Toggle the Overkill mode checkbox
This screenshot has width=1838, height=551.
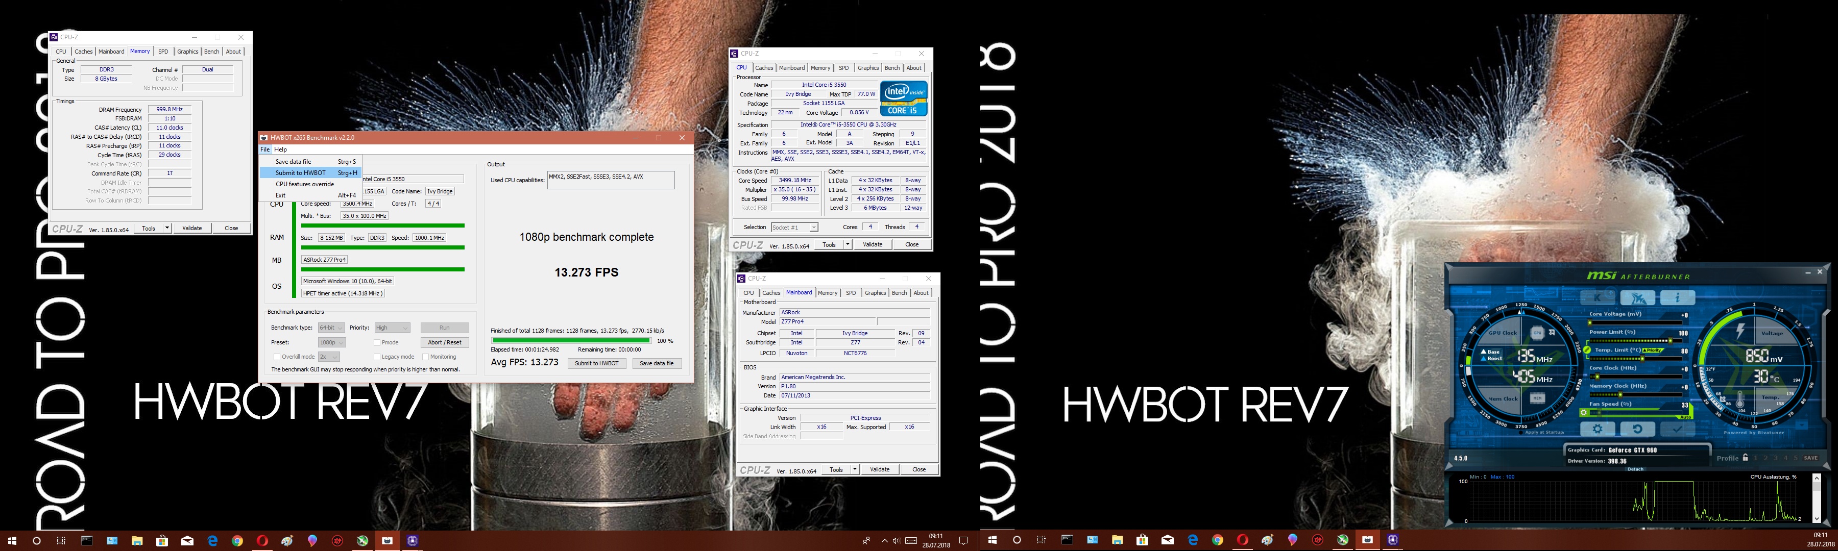(277, 357)
